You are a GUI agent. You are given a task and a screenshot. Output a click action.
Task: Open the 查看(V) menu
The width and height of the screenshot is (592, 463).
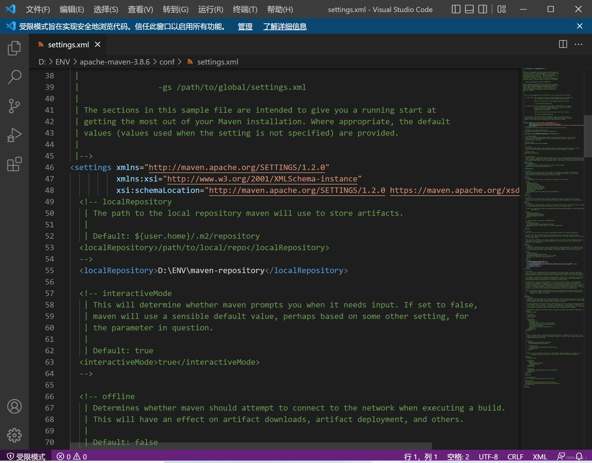140,9
